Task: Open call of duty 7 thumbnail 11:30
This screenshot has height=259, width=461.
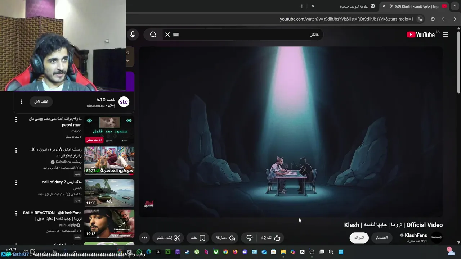Action: tap(109, 193)
